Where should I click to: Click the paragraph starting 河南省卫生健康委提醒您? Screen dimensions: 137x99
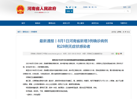coord(35,77)
